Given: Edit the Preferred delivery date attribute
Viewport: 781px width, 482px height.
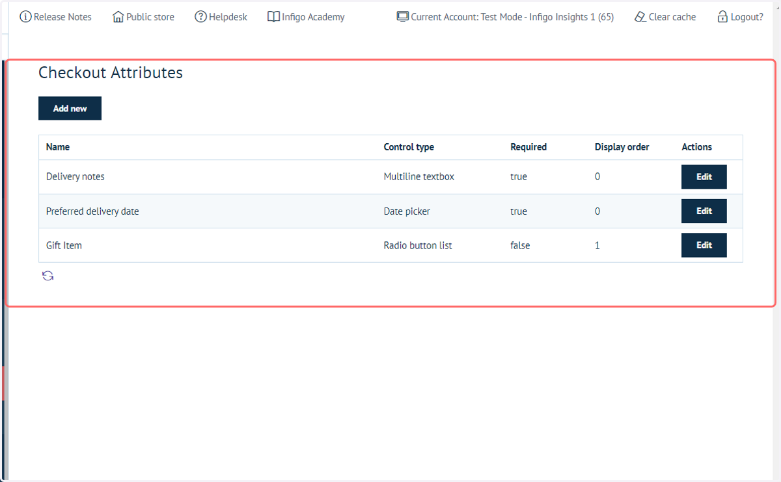Looking at the screenshot, I should click(x=704, y=211).
